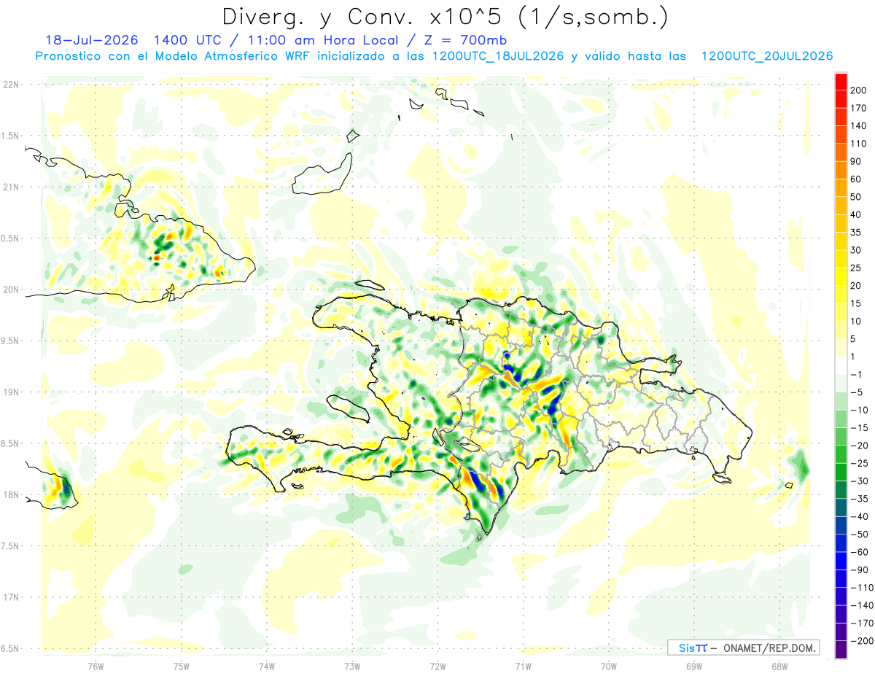Click the 70W longitude label
Image resolution: width=875 pixels, height=676 pixels.
point(609,666)
